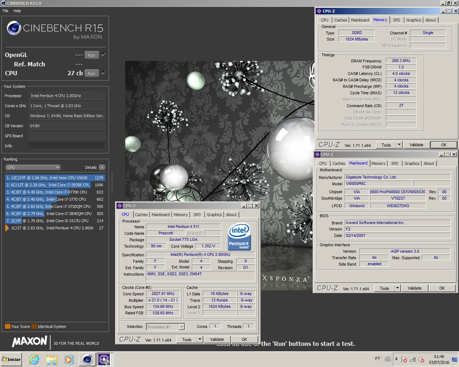Open SPD tab in Memory CPU-Z window
459x367 pixels.
click(397, 20)
